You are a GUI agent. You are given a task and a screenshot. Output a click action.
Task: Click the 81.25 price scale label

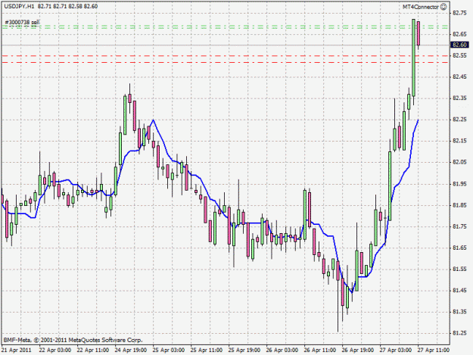click(x=459, y=333)
